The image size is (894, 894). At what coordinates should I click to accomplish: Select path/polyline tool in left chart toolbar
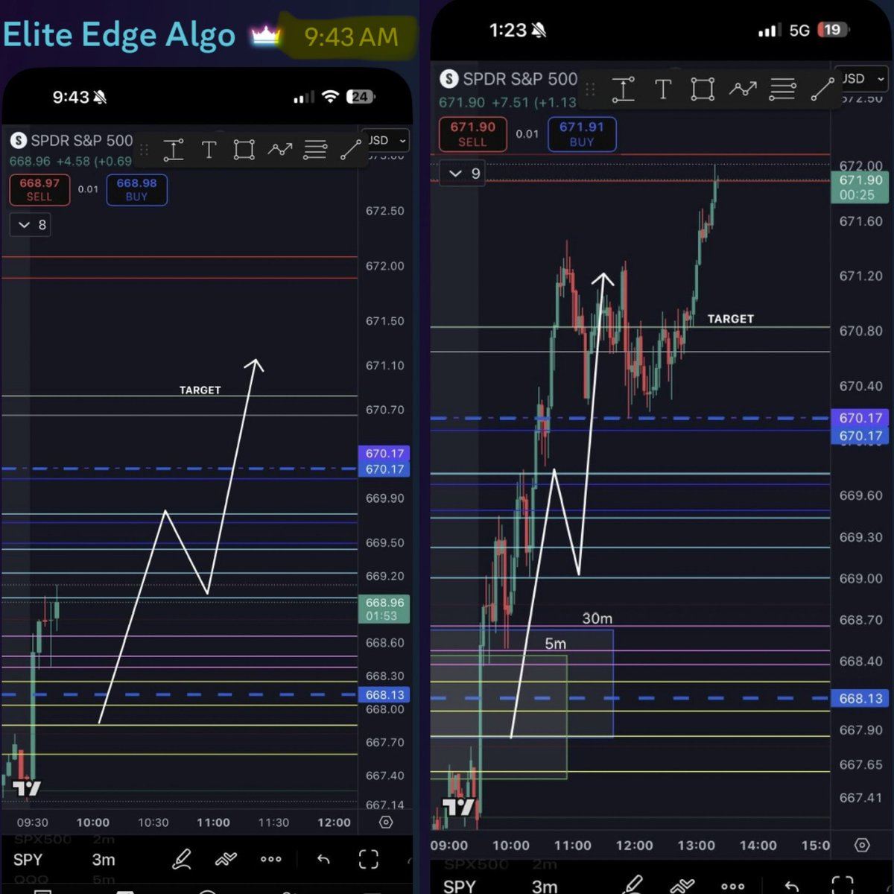point(280,150)
